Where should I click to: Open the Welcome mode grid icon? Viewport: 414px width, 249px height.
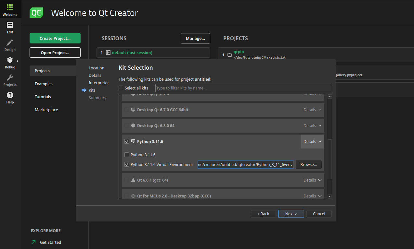coord(10,8)
